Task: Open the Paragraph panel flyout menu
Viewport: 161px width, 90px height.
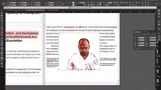Action: pyautogui.click(x=155, y=32)
